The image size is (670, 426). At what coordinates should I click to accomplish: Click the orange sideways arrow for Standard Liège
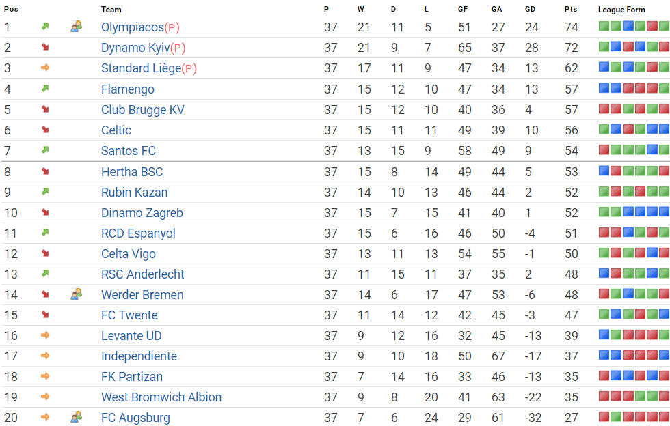click(45, 68)
